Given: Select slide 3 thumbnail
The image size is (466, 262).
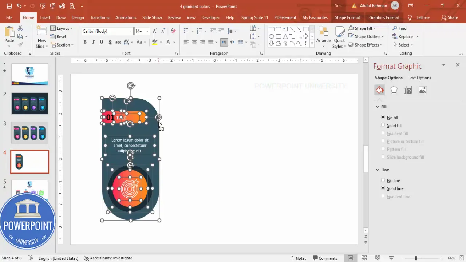Looking at the screenshot, I should coord(29,132).
